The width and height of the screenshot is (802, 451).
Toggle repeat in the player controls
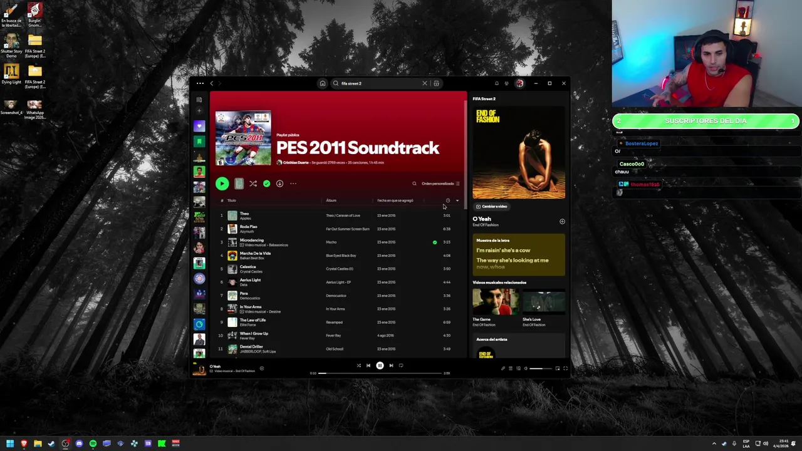click(x=401, y=365)
